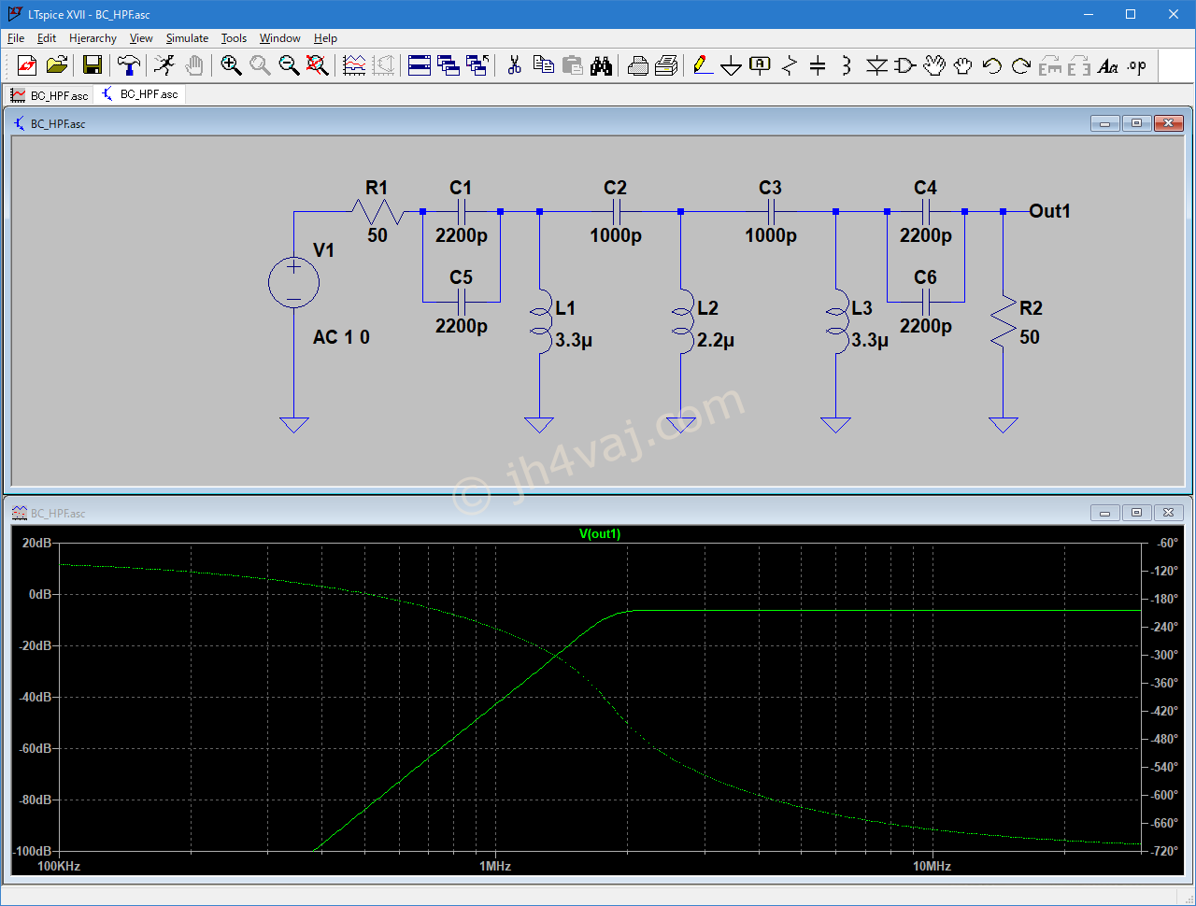
Task: Click the Paste clipboard icon
Action: [572, 65]
